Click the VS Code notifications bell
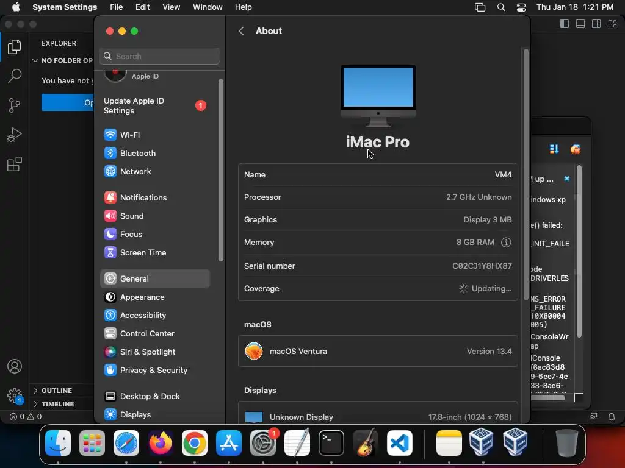625x468 pixels. (612, 417)
